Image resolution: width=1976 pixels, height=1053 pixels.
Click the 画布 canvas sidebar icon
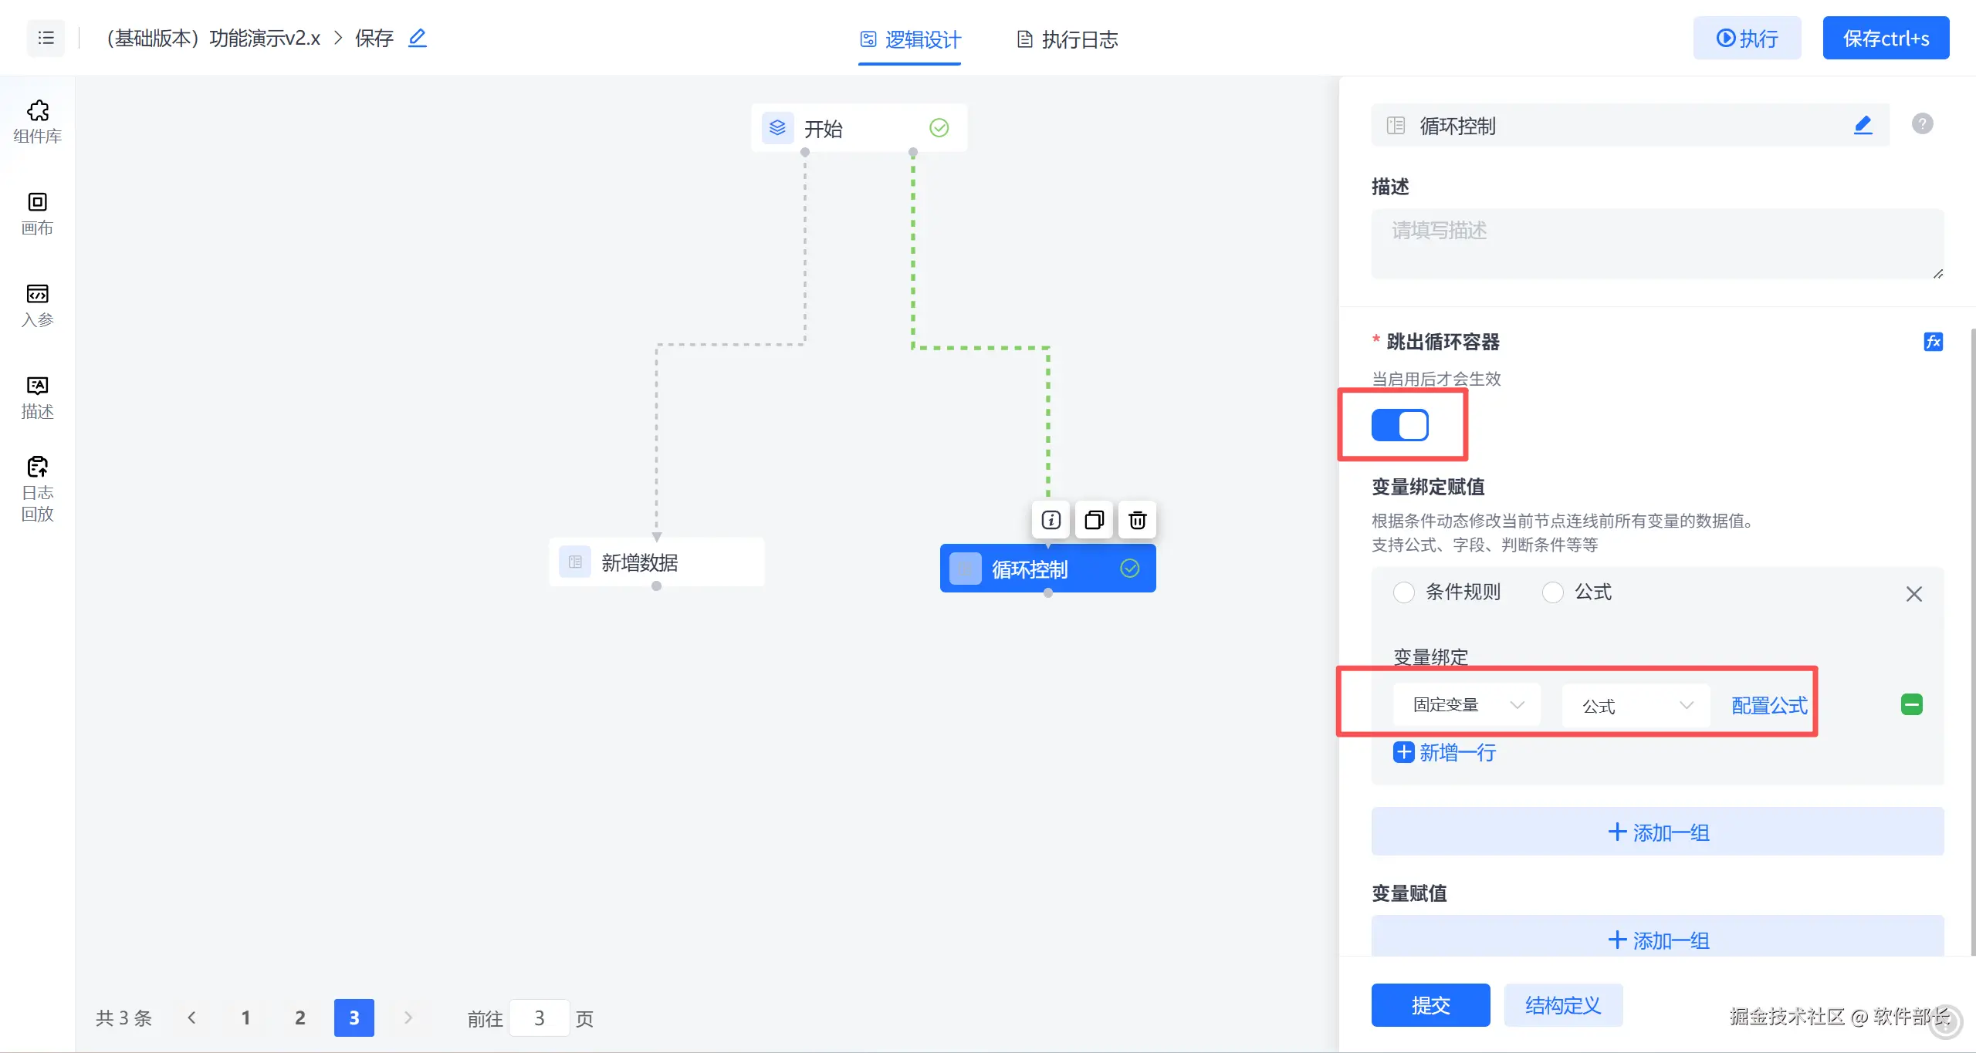point(37,213)
